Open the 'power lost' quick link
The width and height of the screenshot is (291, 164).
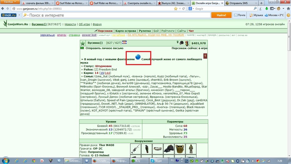pos(89,35)
